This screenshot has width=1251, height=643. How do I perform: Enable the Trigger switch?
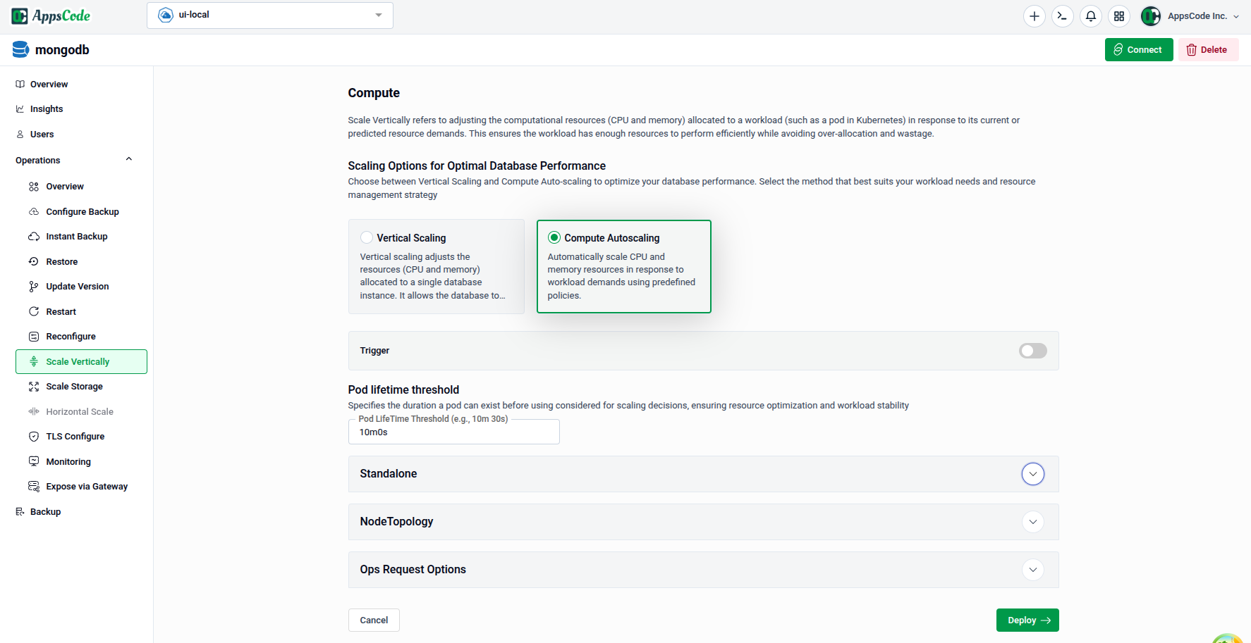pyautogui.click(x=1032, y=351)
